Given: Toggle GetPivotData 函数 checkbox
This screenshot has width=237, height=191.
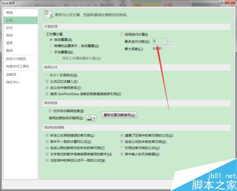Looking at the screenshot, I should (x=47, y=94).
